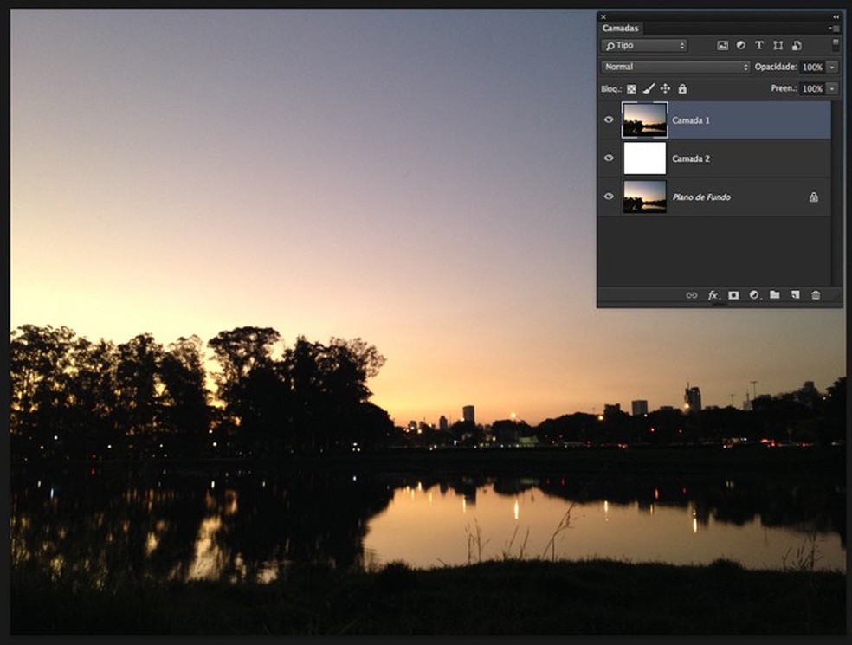
Task: Filter for type layers (T icon)
Action: click(759, 45)
